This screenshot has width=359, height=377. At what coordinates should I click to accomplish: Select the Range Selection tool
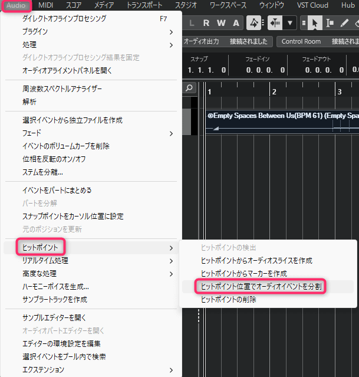[x=330, y=23]
